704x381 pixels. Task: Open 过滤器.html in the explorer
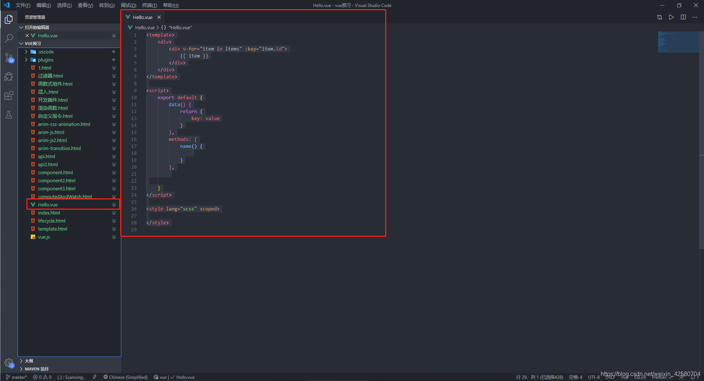click(x=70, y=76)
